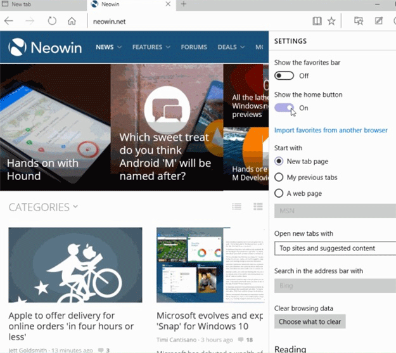Refresh the current page
The image size is (396, 353).
click(52, 21)
